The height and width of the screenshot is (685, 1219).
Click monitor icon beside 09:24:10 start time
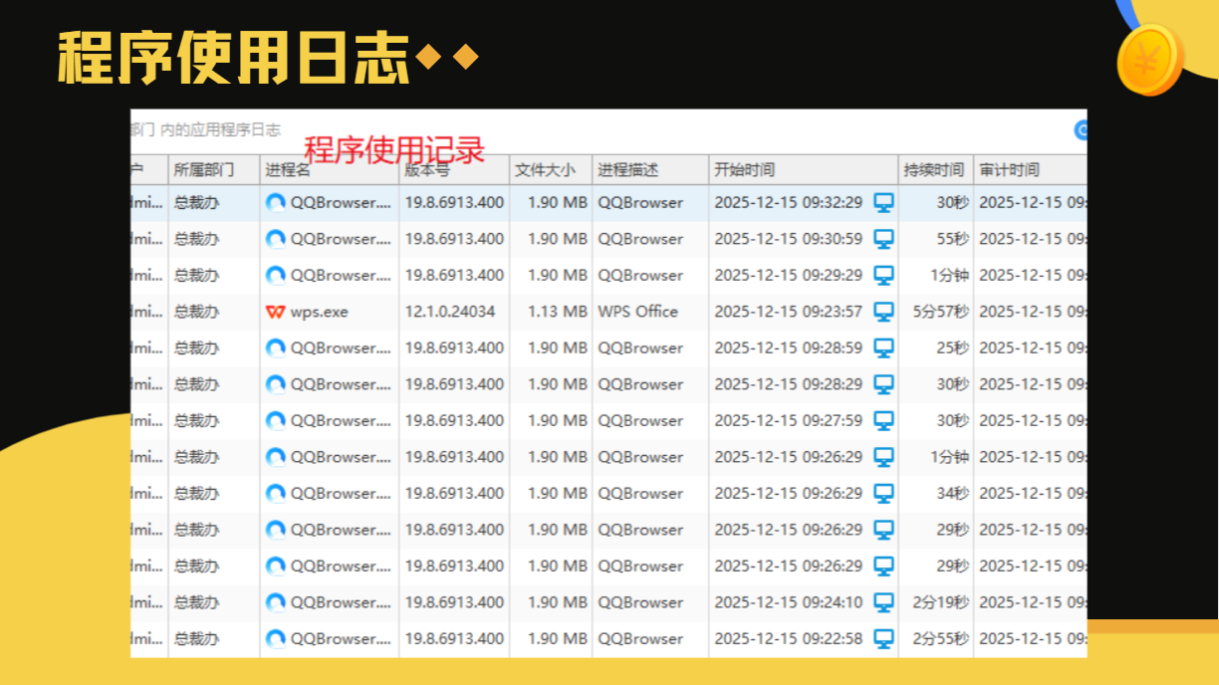[883, 602]
